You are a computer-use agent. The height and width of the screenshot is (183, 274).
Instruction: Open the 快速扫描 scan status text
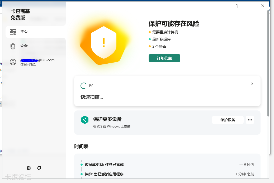92,97
